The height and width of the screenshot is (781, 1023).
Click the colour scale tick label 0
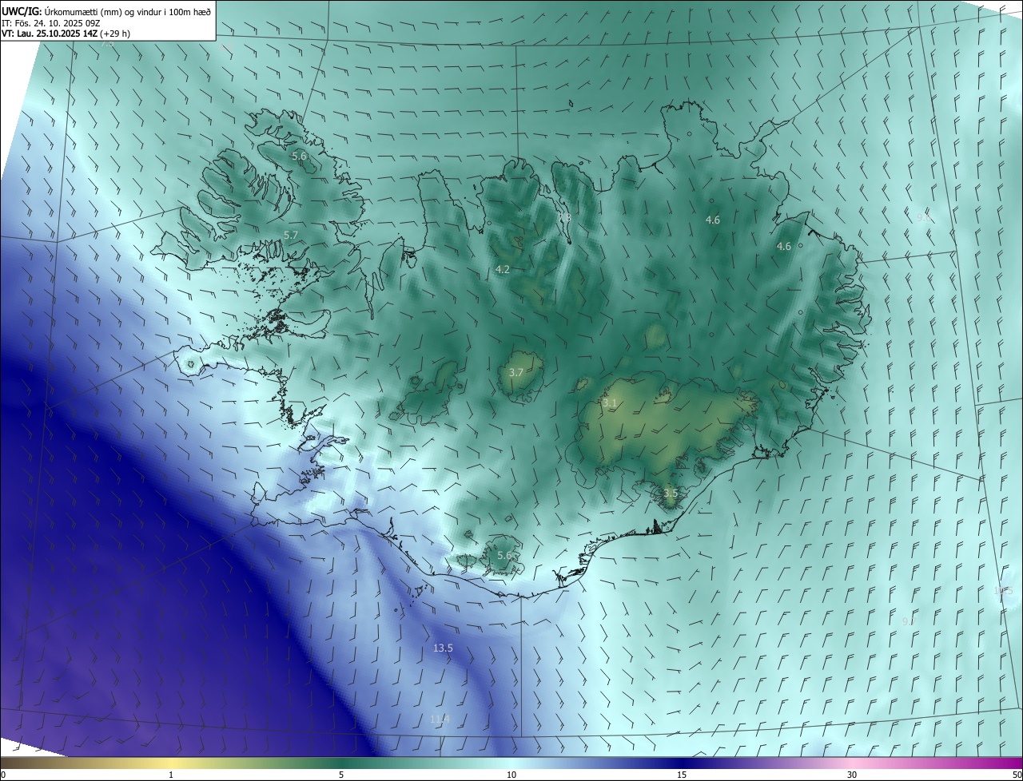pyautogui.click(x=3, y=775)
